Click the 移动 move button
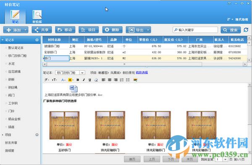Image resolution: width=252 pixels, height=165 pixels. [x=65, y=30]
